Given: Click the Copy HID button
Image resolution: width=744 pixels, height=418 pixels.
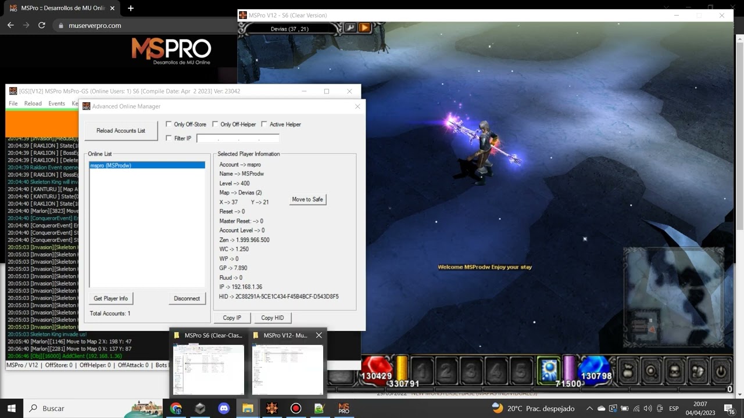Looking at the screenshot, I should 273,318.
